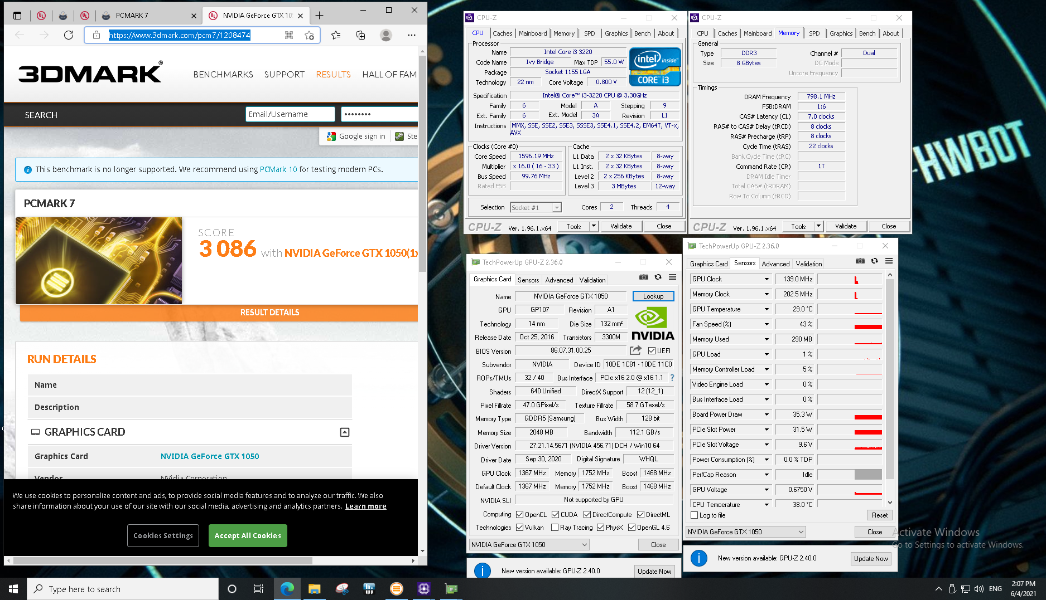Click the GPU-Z Sensors list scrollbar
This screenshot has width=1046, height=600.
(890, 379)
